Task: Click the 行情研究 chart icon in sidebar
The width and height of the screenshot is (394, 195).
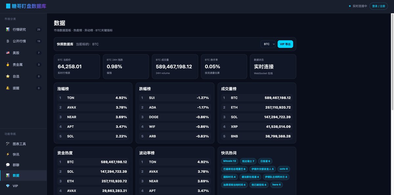Action: pyautogui.click(x=8, y=29)
